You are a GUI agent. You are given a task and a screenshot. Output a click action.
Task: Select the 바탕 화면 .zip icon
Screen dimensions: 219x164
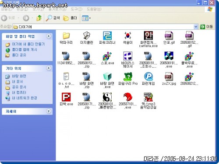click(87, 77)
